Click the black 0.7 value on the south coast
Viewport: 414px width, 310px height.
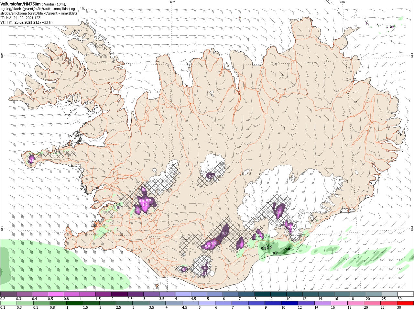pos(275,253)
